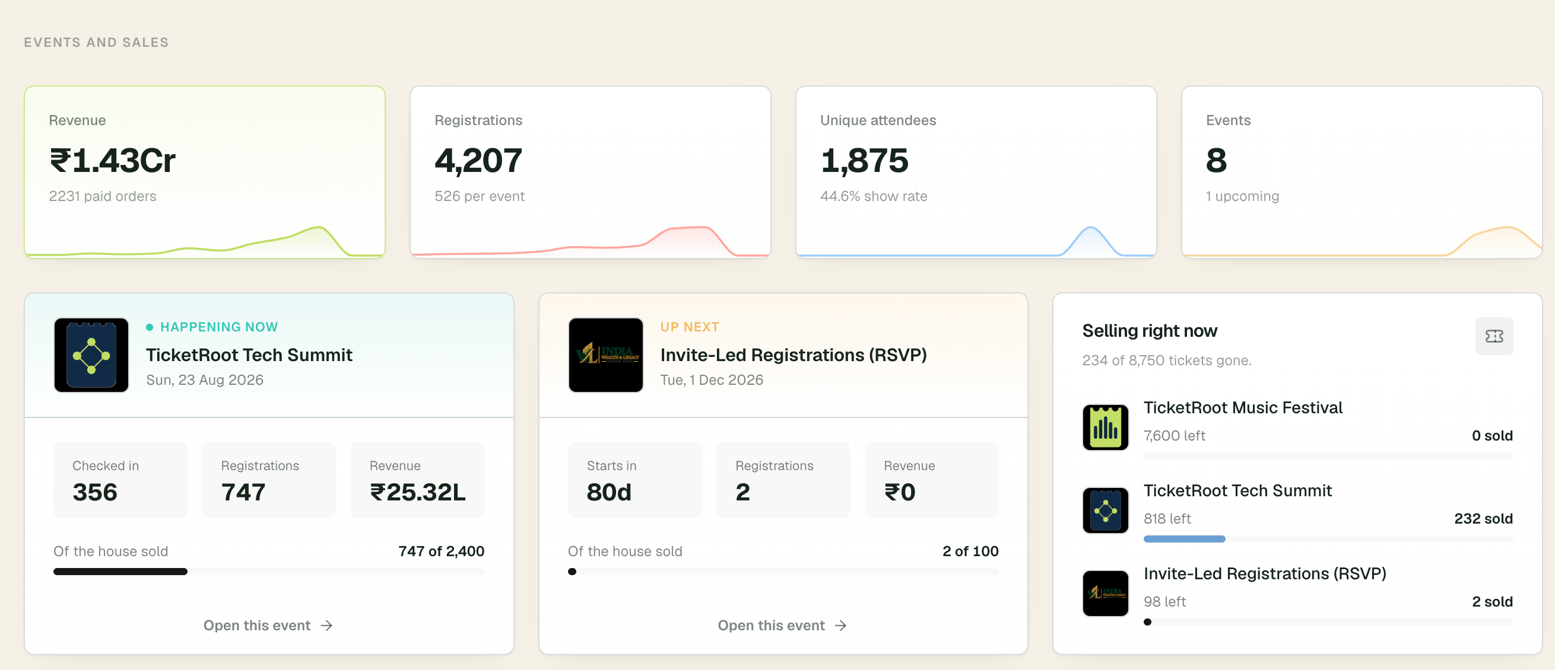This screenshot has width=1555, height=670.
Task: Click the RSVP 2 of 100 progress bar
Action: [x=783, y=572]
